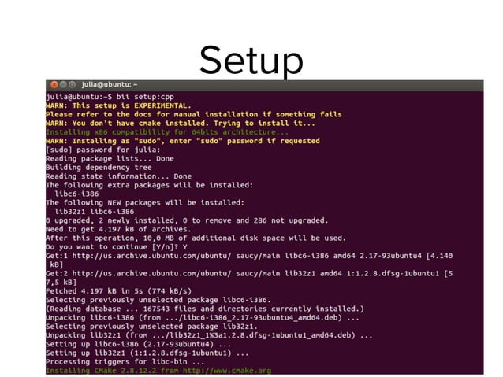Open the us.archive.ubuntu.com link on Get:2 line
Screen dimensions: 503x377
(x=151, y=274)
